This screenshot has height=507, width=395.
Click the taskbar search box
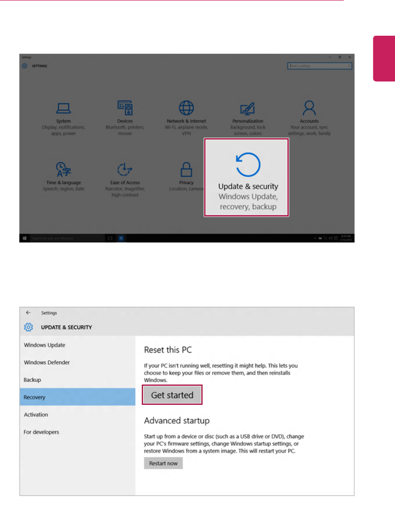pos(67,238)
